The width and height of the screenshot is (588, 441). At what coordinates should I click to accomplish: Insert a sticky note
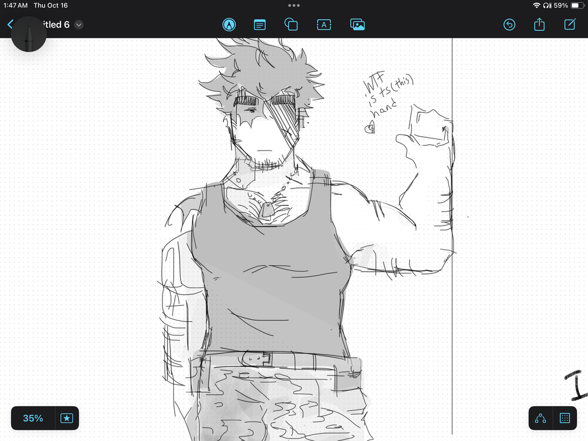260,25
